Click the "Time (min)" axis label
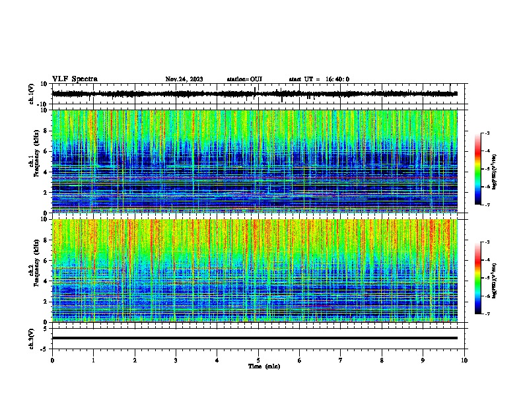 click(x=264, y=366)
